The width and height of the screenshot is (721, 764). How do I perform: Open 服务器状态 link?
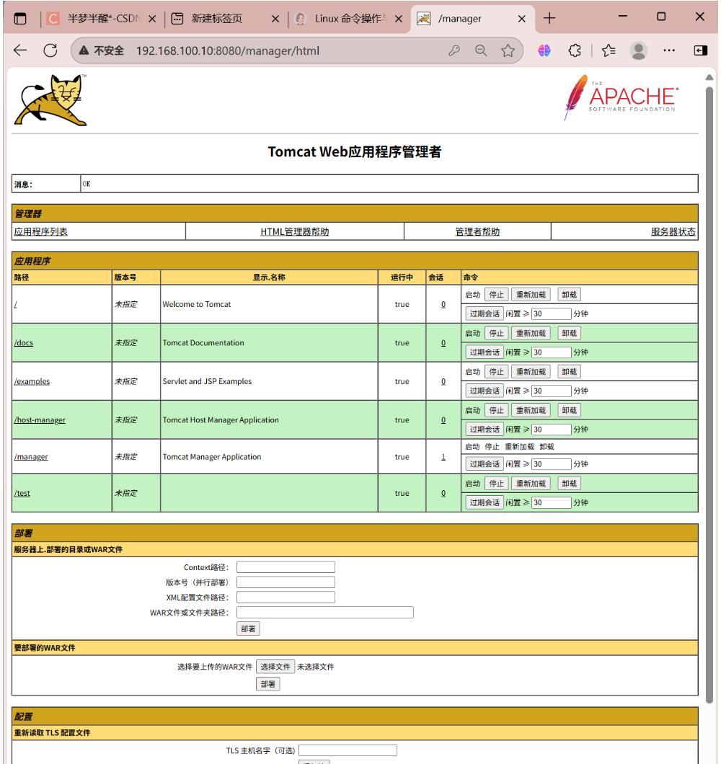pyautogui.click(x=673, y=231)
